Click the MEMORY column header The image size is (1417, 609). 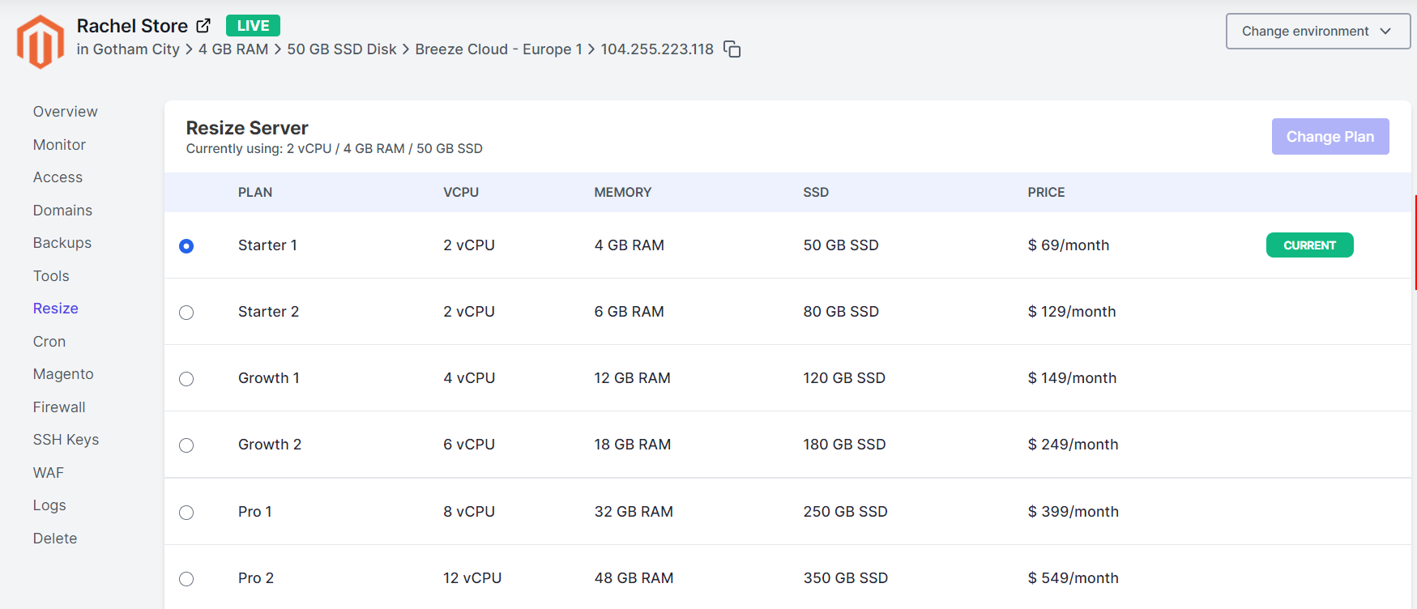click(x=622, y=193)
